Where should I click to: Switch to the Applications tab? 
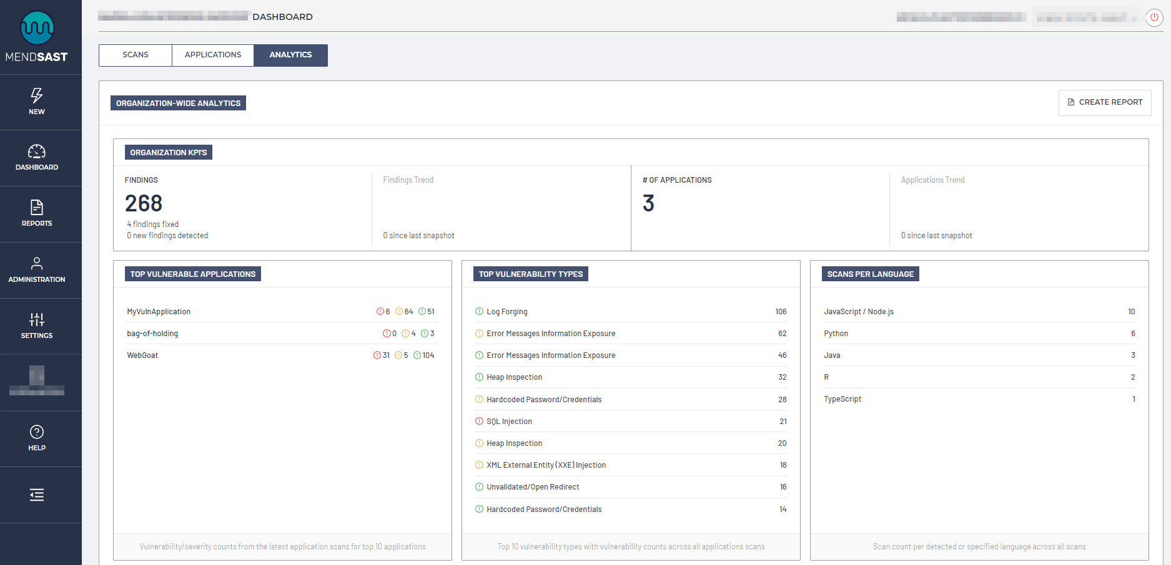[213, 55]
